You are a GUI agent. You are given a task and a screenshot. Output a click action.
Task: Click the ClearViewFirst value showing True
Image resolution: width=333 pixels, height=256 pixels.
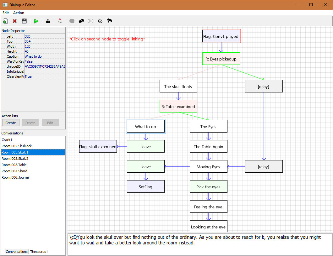44,76
